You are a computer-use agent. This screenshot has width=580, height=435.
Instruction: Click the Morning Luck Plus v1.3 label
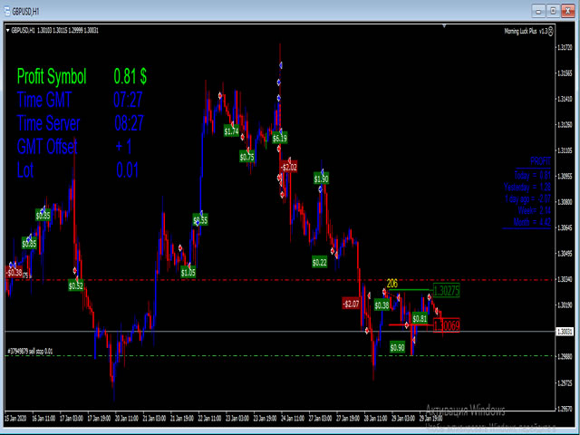[x=526, y=32]
